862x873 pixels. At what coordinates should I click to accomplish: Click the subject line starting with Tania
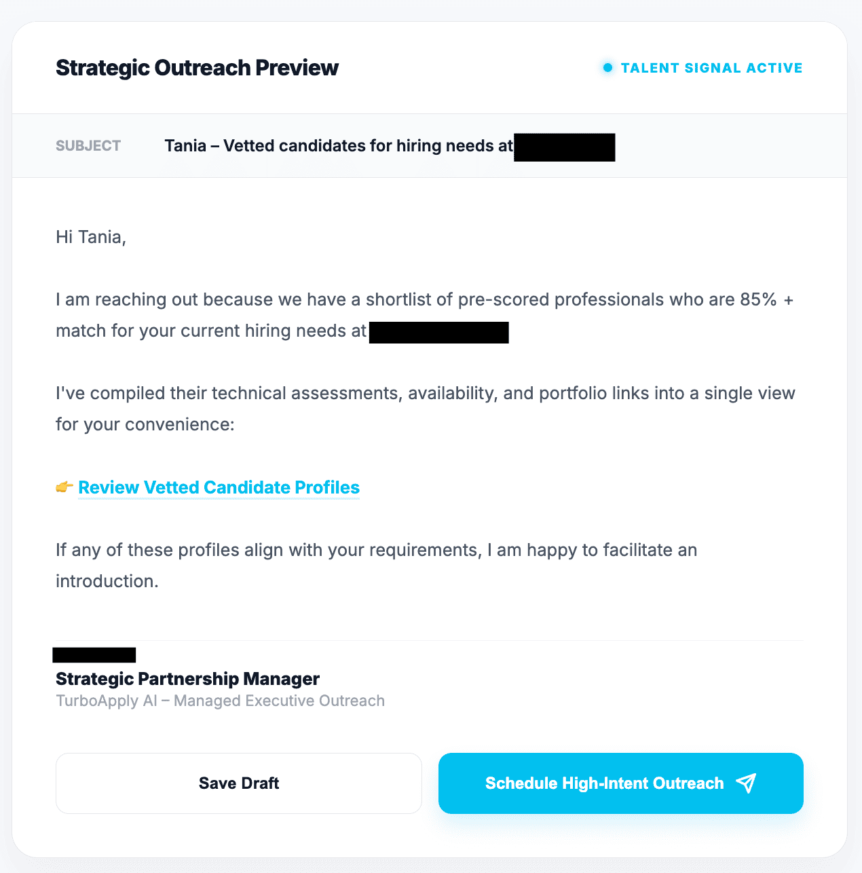[338, 146]
